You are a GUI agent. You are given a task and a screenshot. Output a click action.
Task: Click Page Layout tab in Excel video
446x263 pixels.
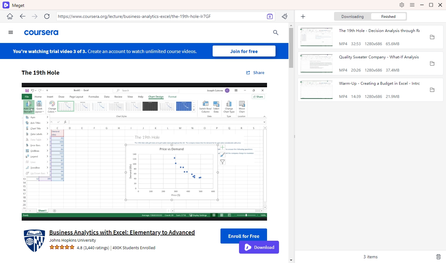pos(76,97)
